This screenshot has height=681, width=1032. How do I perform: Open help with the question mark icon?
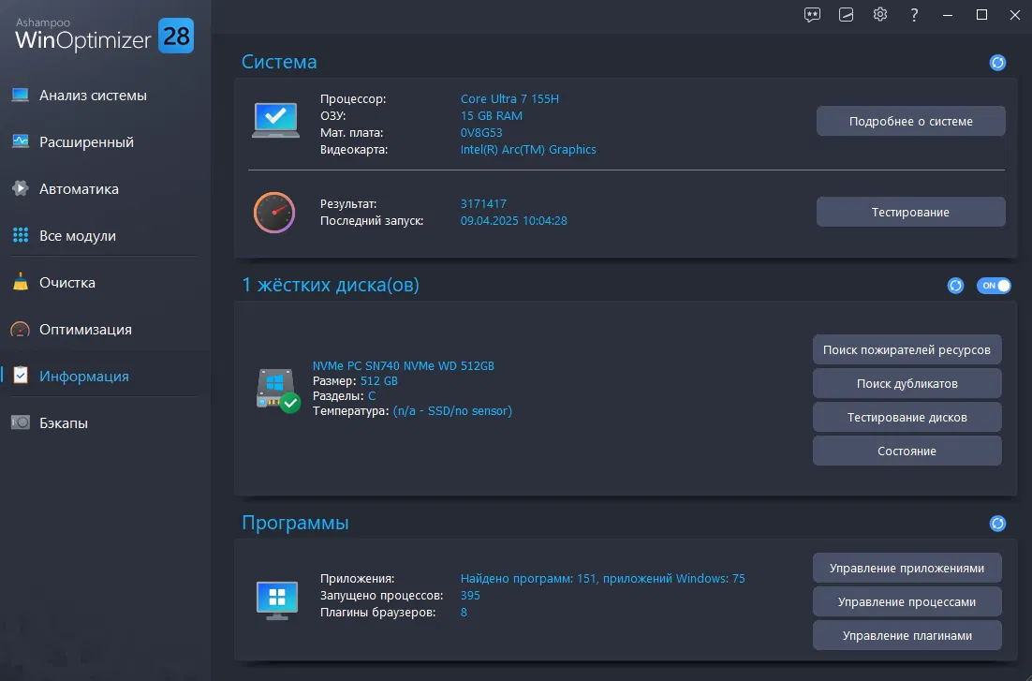914,14
